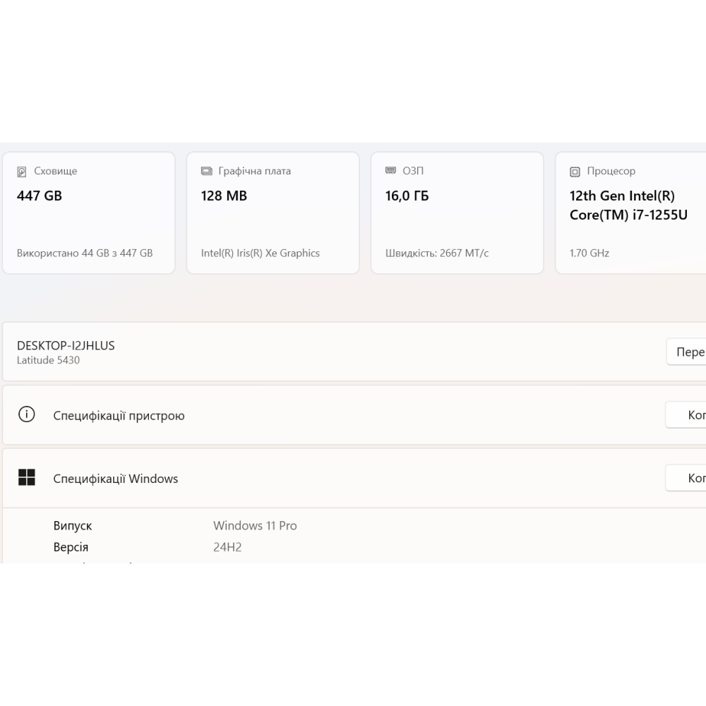This screenshot has height=706, width=706.
Task: Select the 24H2 version value
Action: point(227,547)
